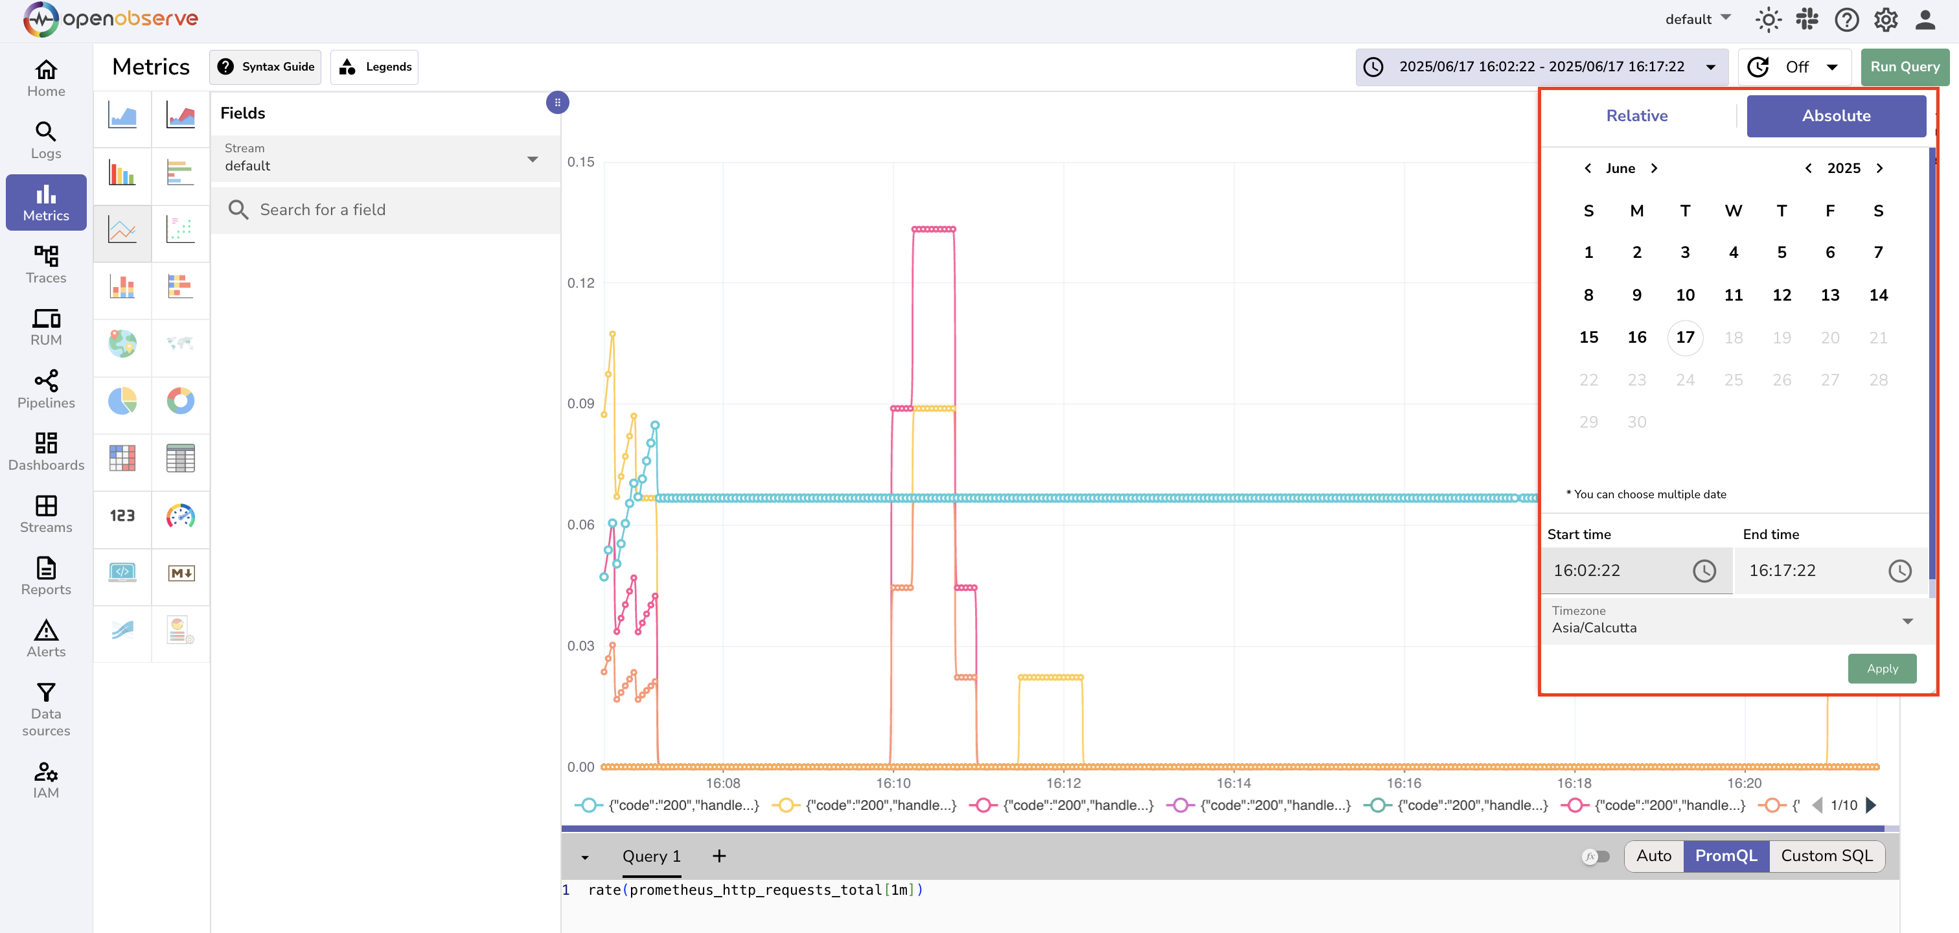
Task: Switch query mode to Auto
Action: [1653, 855]
